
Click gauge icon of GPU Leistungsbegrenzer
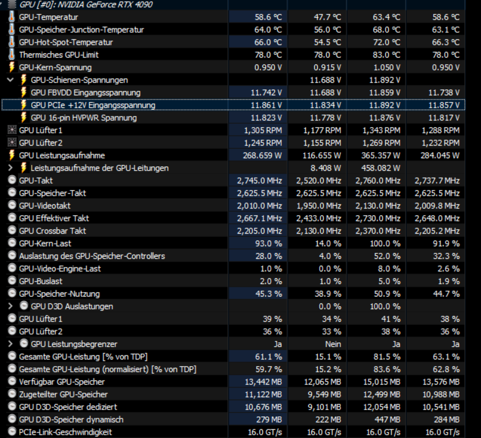[x=24, y=343]
